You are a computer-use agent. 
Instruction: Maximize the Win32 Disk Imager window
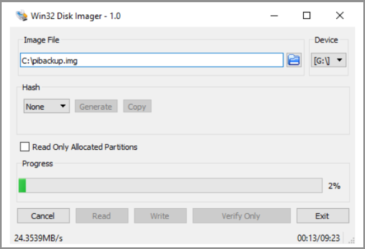[307, 16]
